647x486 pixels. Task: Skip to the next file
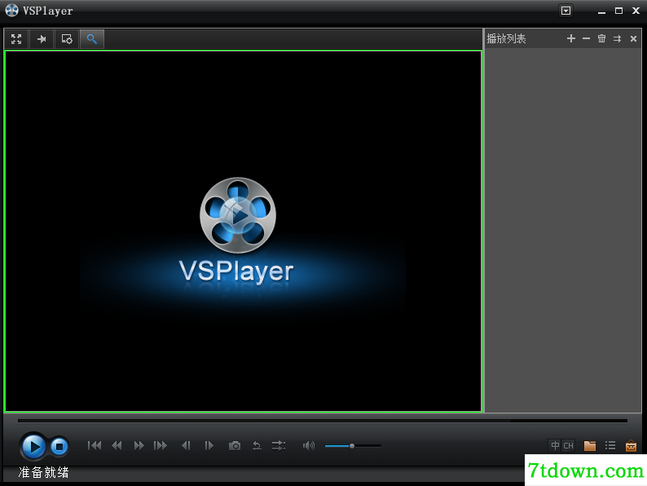pyautogui.click(x=161, y=445)
